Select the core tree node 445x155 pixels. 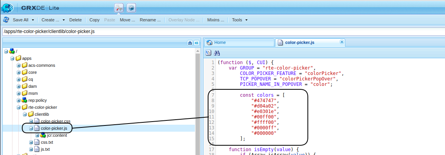(x=33, y=72)
